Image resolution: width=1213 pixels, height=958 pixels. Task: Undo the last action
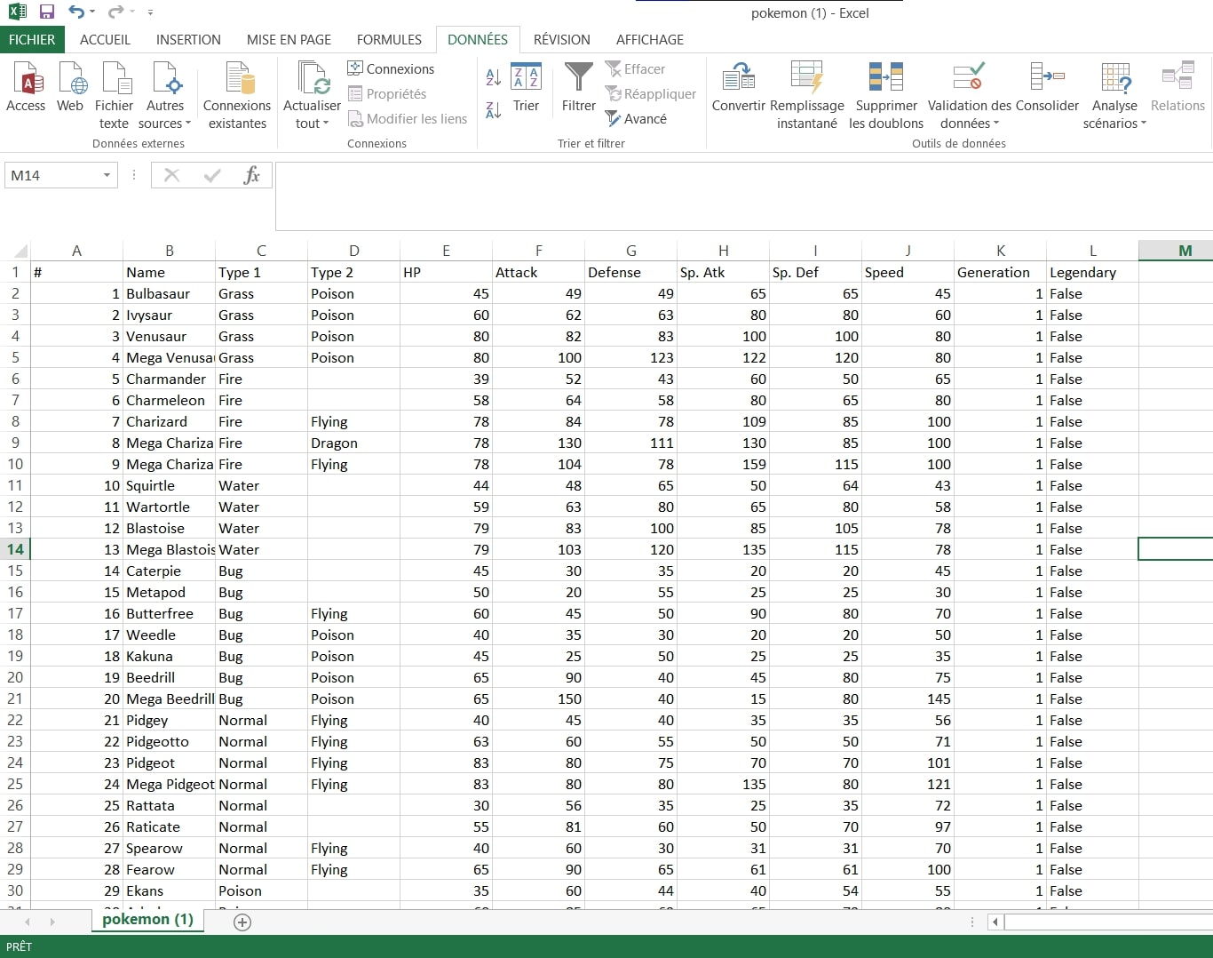pos(76,12)
